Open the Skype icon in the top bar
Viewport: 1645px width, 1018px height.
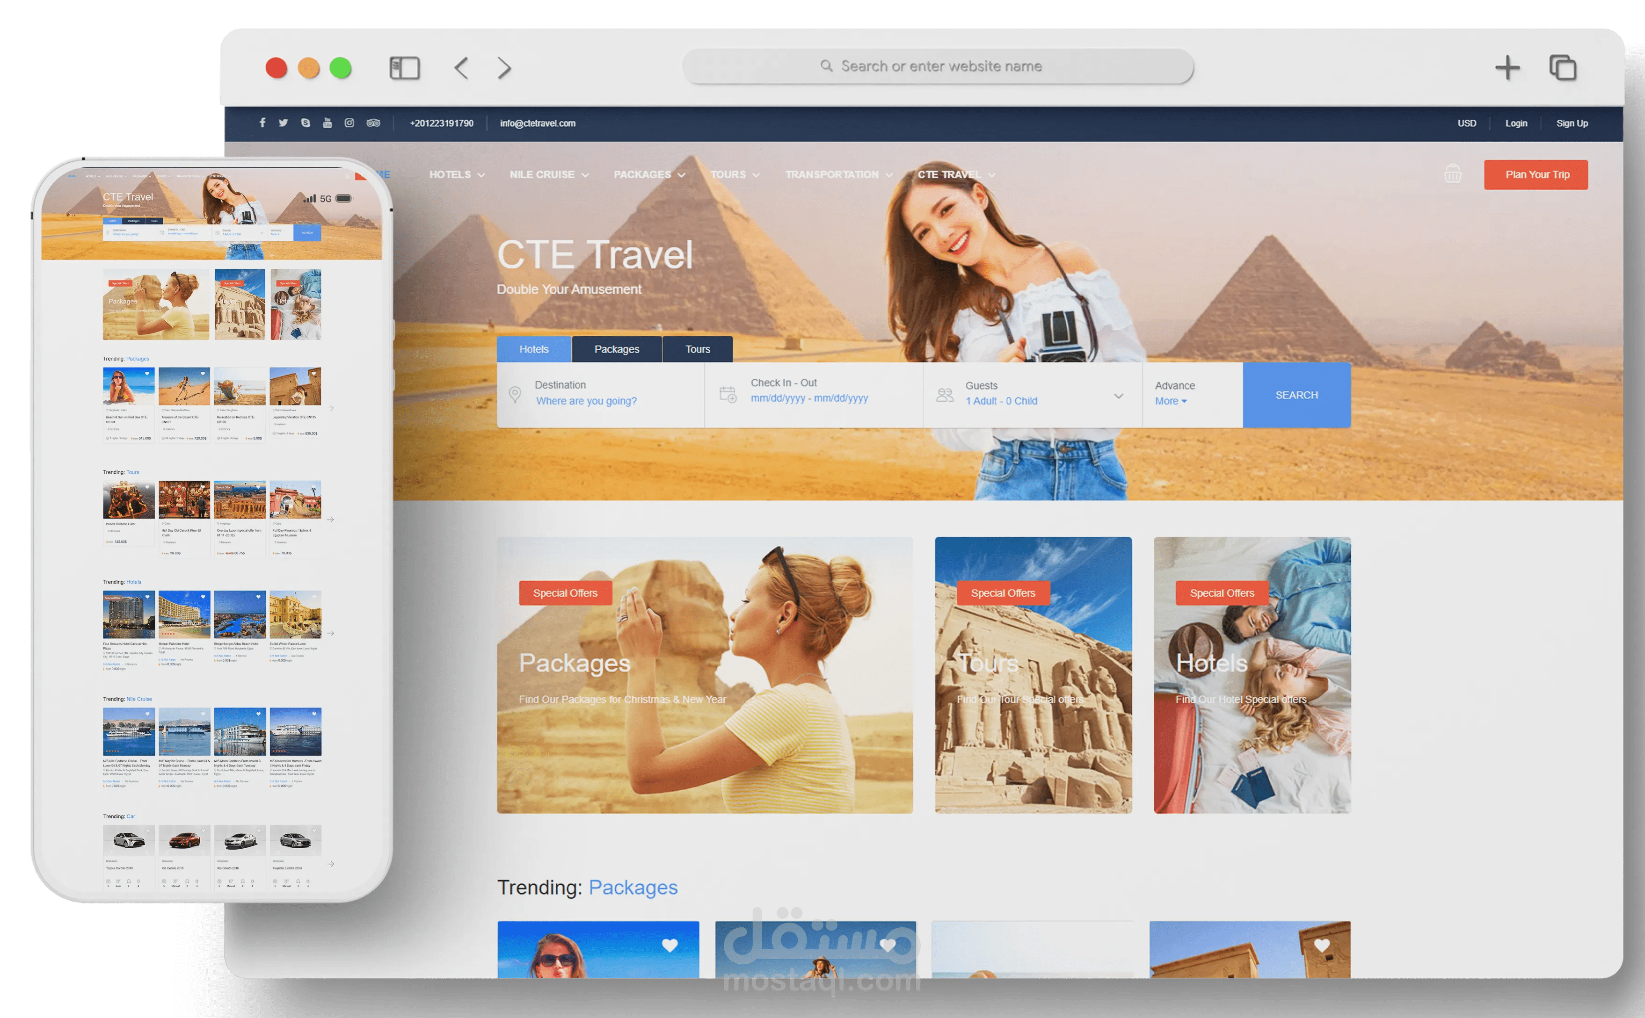click(x=305, y=123)
